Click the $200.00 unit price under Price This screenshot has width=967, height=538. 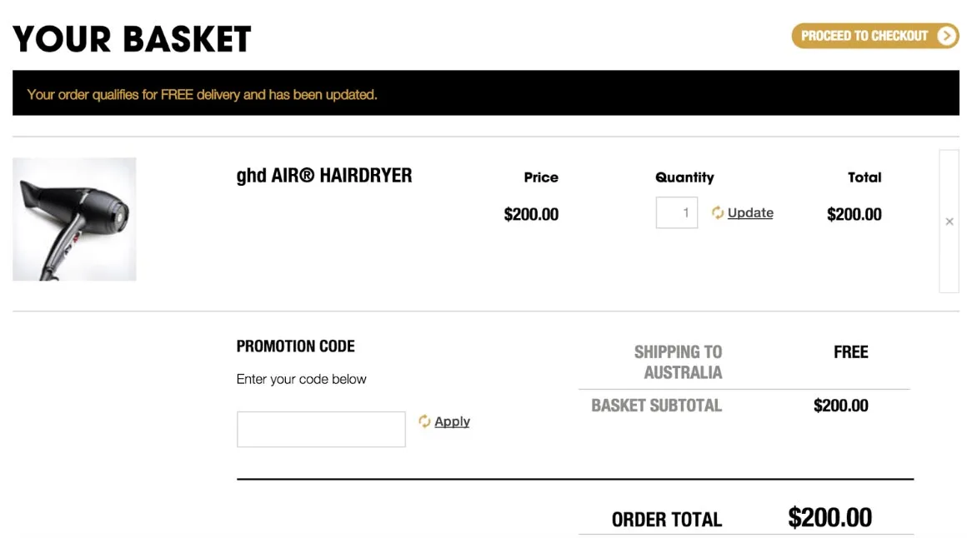pos(531,214)
